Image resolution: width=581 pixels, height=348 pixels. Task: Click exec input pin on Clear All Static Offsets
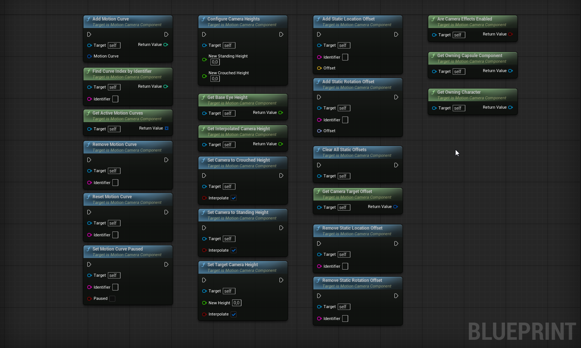point(319,165)
